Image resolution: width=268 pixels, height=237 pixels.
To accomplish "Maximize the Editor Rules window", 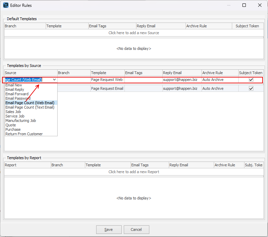I will (x=244, y=5).
